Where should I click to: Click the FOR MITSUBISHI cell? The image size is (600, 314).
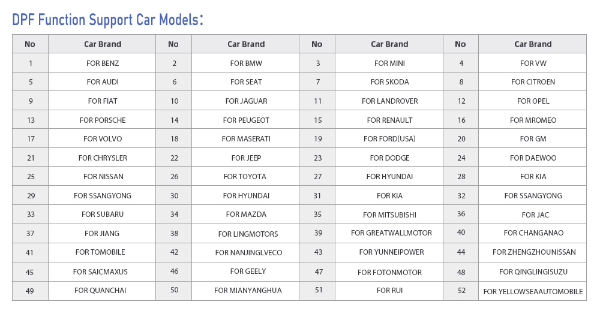coord(389,215)
